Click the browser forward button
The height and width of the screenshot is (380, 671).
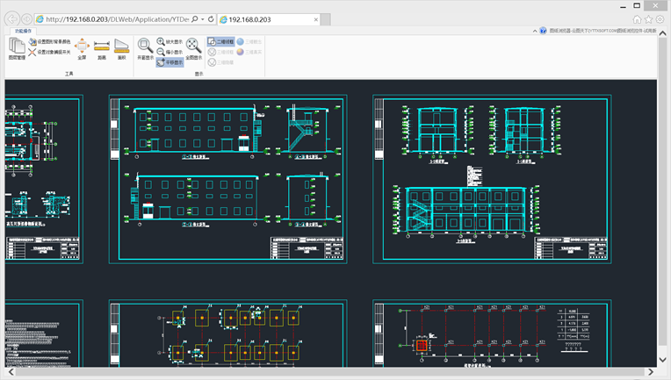28,18
